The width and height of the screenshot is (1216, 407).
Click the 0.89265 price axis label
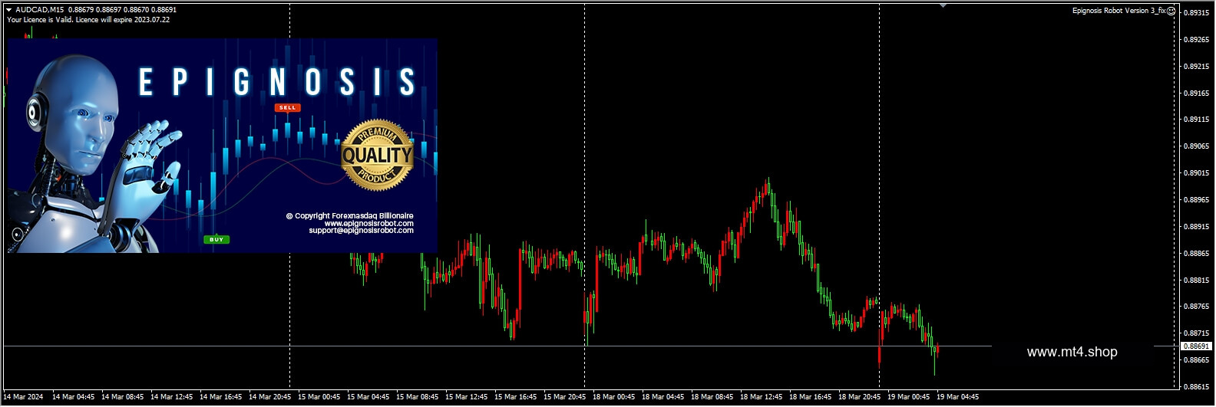tap(1197, 40)
